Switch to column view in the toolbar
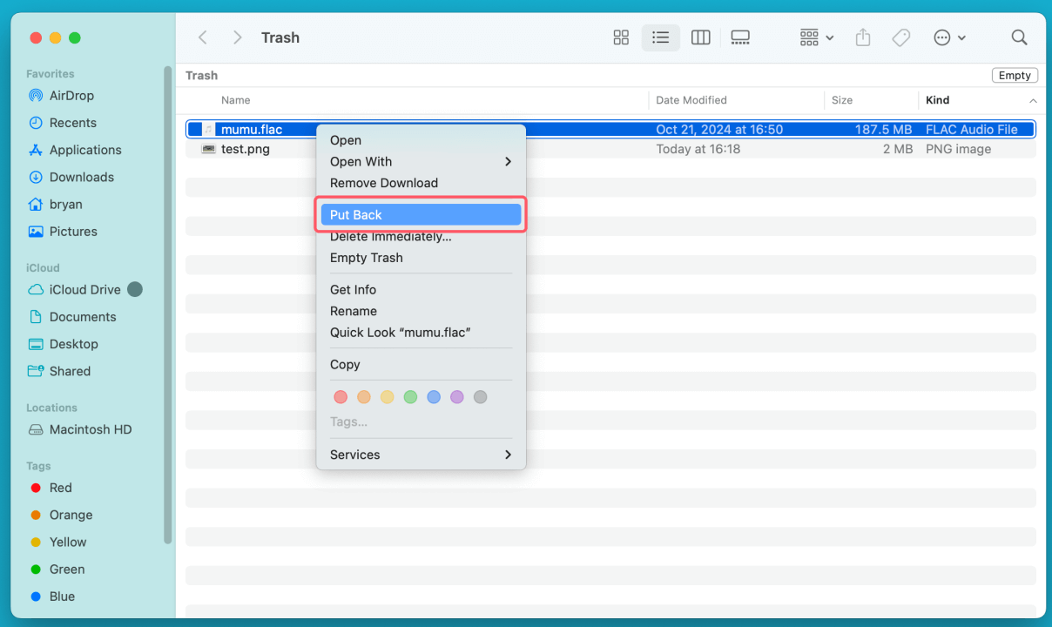 pos(700,37)
